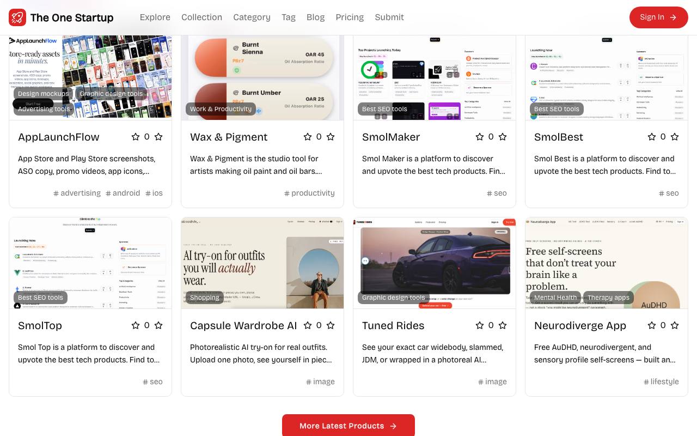The image size is (697, 436).
Task: Open the Tuned Rides car thumbnail
Action: tap(435, 263)
